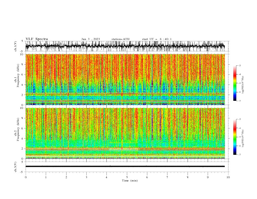Click the time axis tick label "6"
Screen dimensions: 257x199
pos(147,177)
